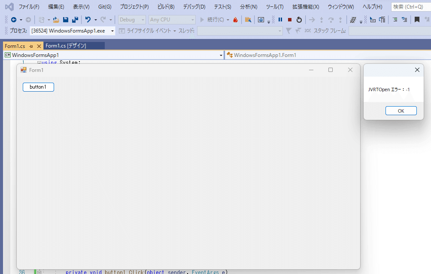Click the Step Into icon

(322, 20)
